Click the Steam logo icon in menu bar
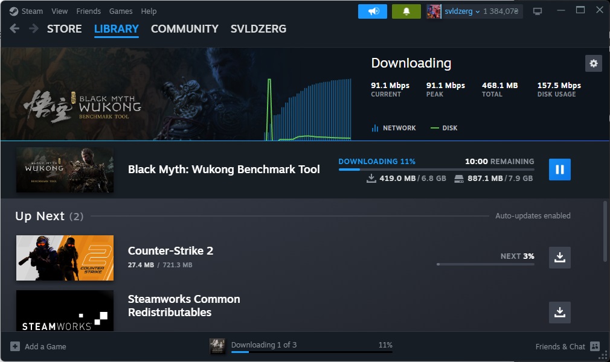 click(14, 11)
